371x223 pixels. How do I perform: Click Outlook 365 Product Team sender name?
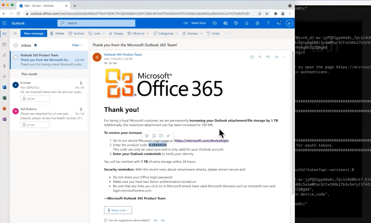pos(123,54)
